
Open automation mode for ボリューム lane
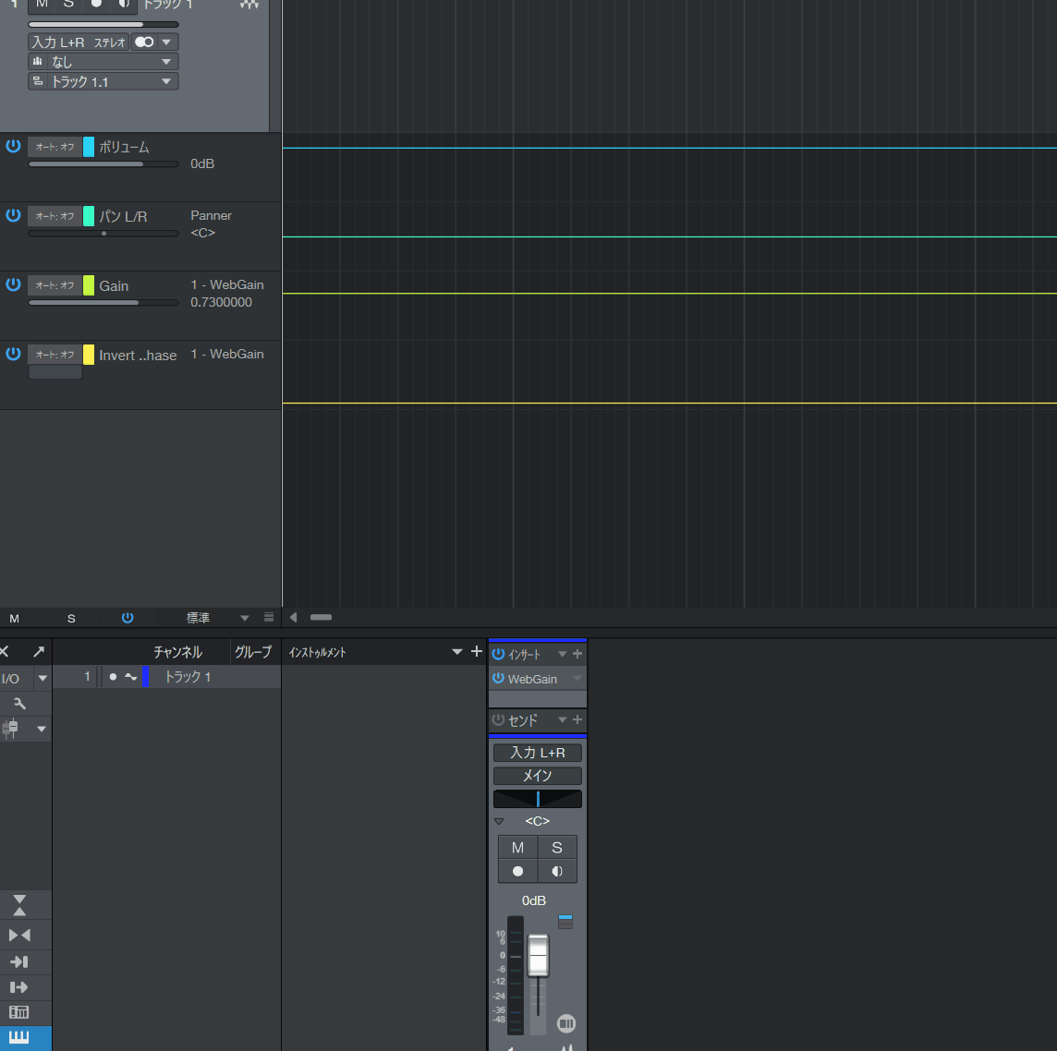coord(55,147)
